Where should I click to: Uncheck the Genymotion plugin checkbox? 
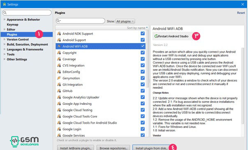(x=143, y=78)
